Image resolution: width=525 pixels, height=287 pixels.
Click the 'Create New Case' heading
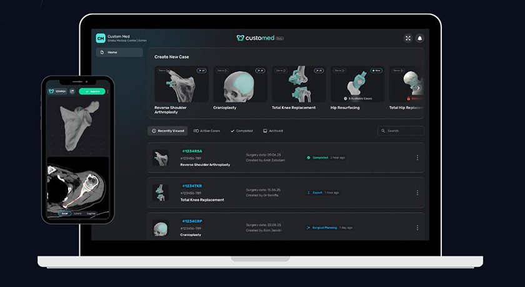point(171,57)
